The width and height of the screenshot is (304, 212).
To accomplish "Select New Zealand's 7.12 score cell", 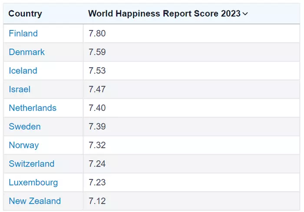I will point(192,201).
